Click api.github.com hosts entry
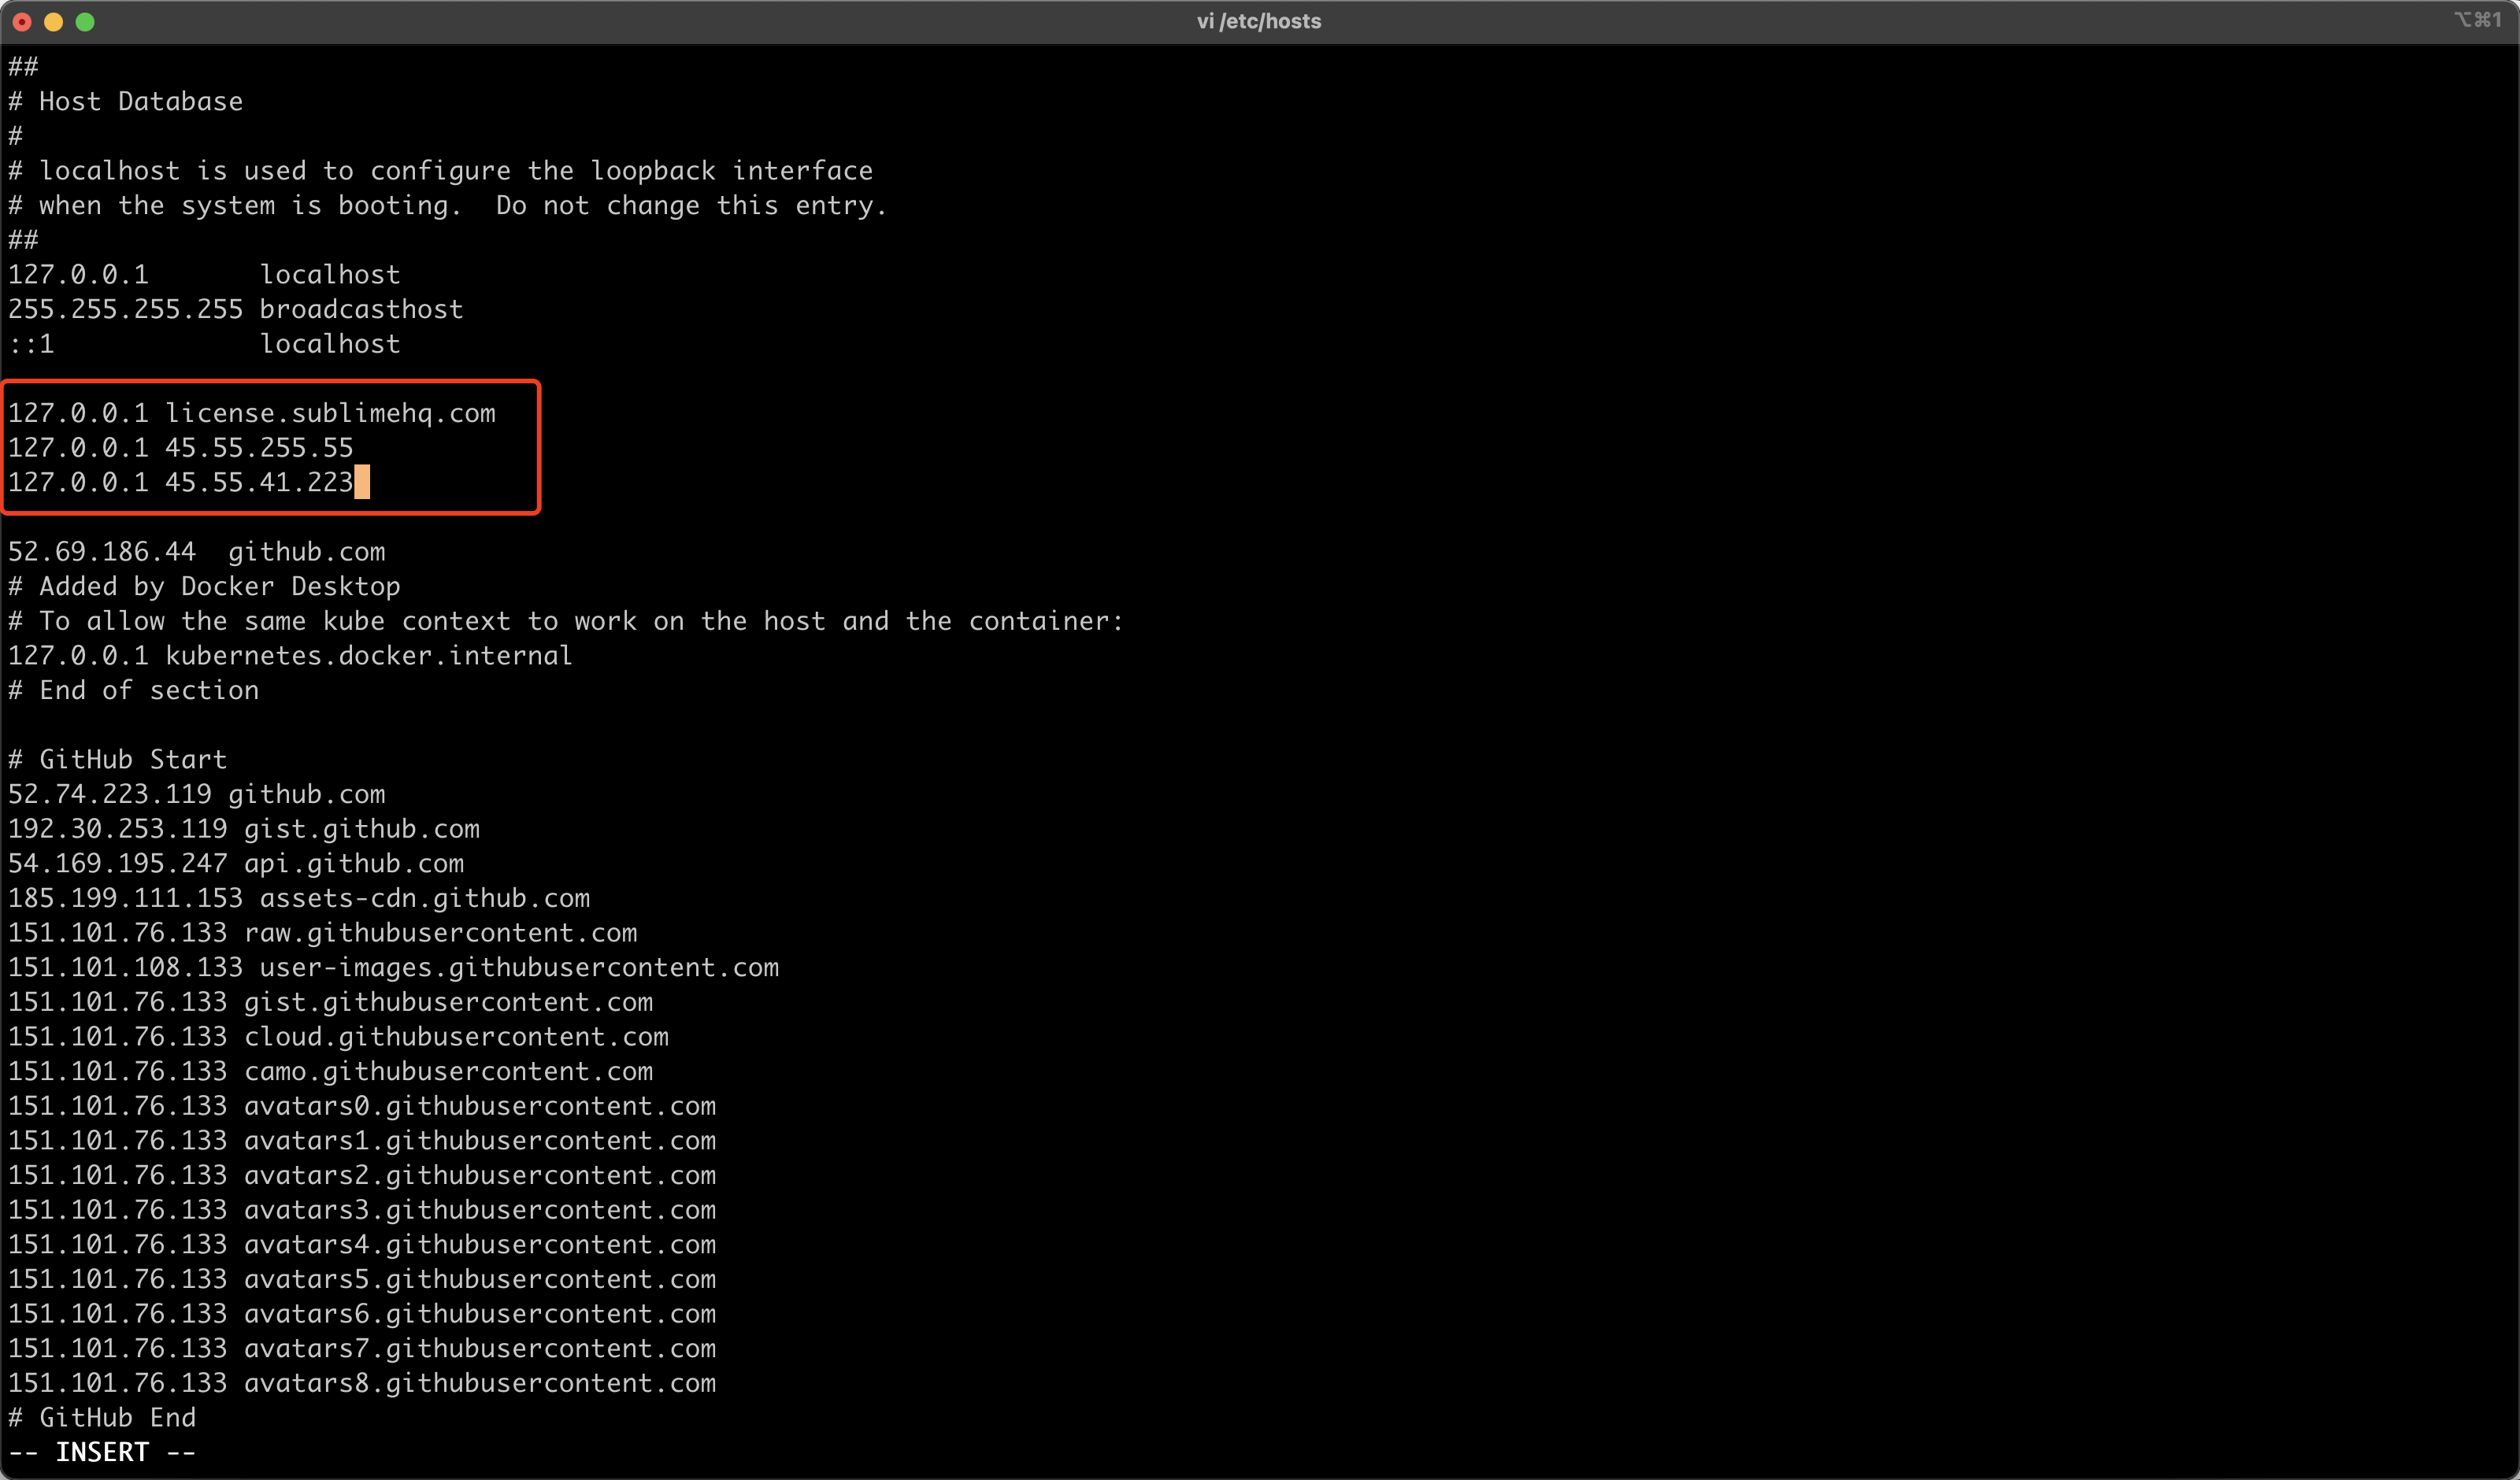The height and width of the screenshot is (1480, 2520). (353, 863)
